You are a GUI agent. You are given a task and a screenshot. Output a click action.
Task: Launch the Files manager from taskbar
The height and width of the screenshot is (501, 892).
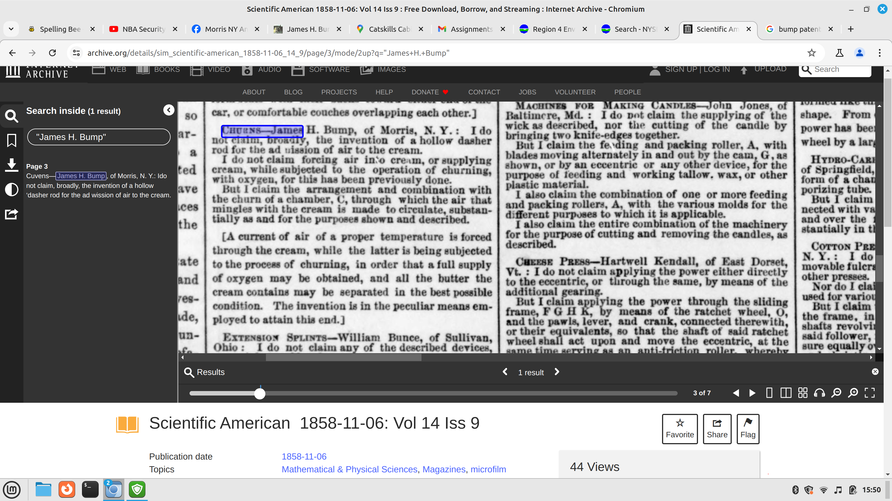point(43,490)
